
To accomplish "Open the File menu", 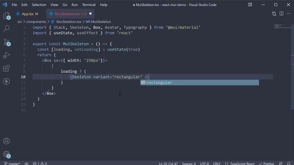I will click(14, 5).
